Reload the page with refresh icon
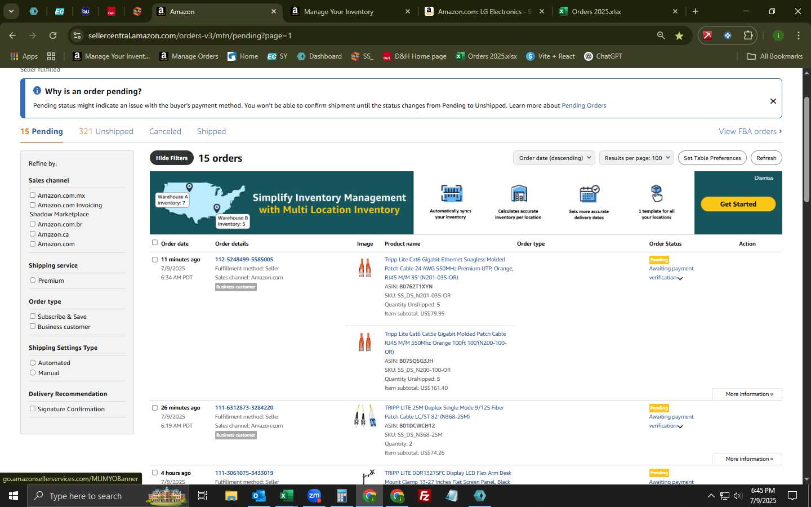The height and width of the screenshot is (507, 811). (x=53, y=35)
